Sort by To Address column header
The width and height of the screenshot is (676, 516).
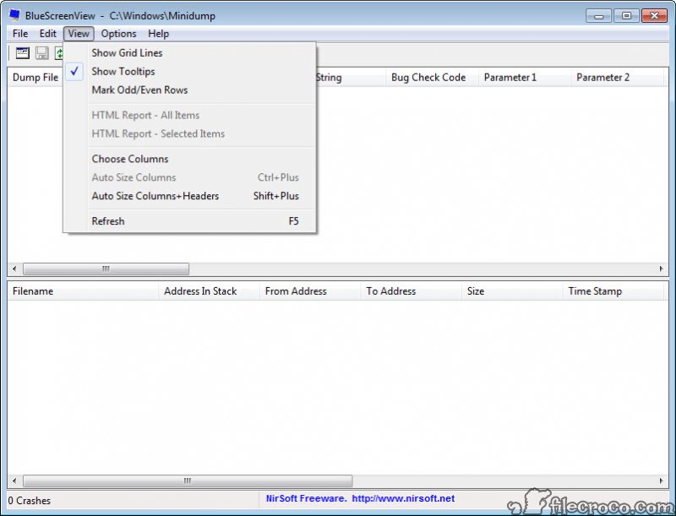pos(411,291)
